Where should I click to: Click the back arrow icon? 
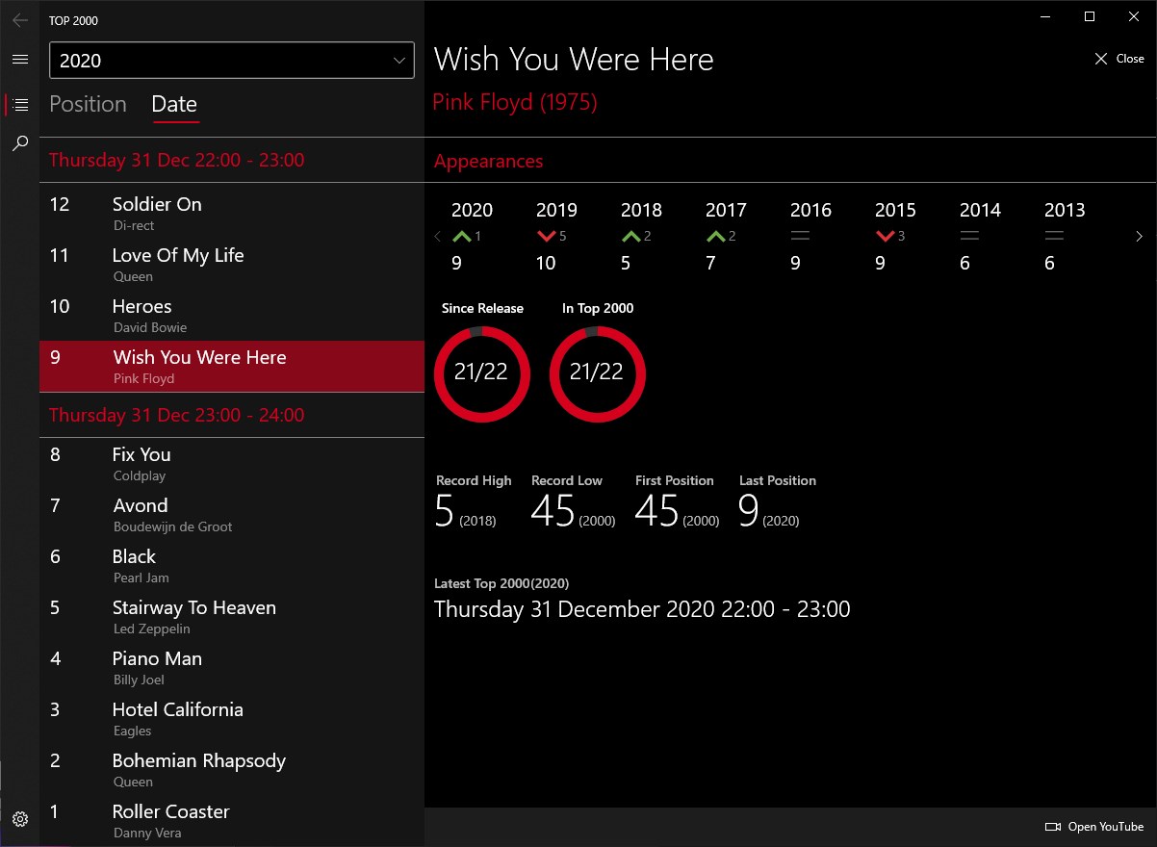19,19
